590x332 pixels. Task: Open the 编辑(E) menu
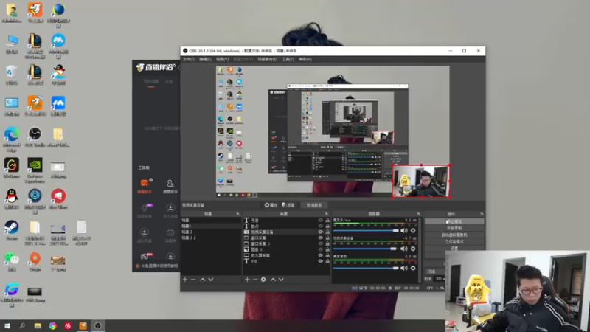tap(205, 60)
